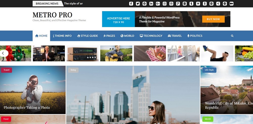Open the Photographer Taking a Photo article

pyautogui.click(x=27, y=108)
